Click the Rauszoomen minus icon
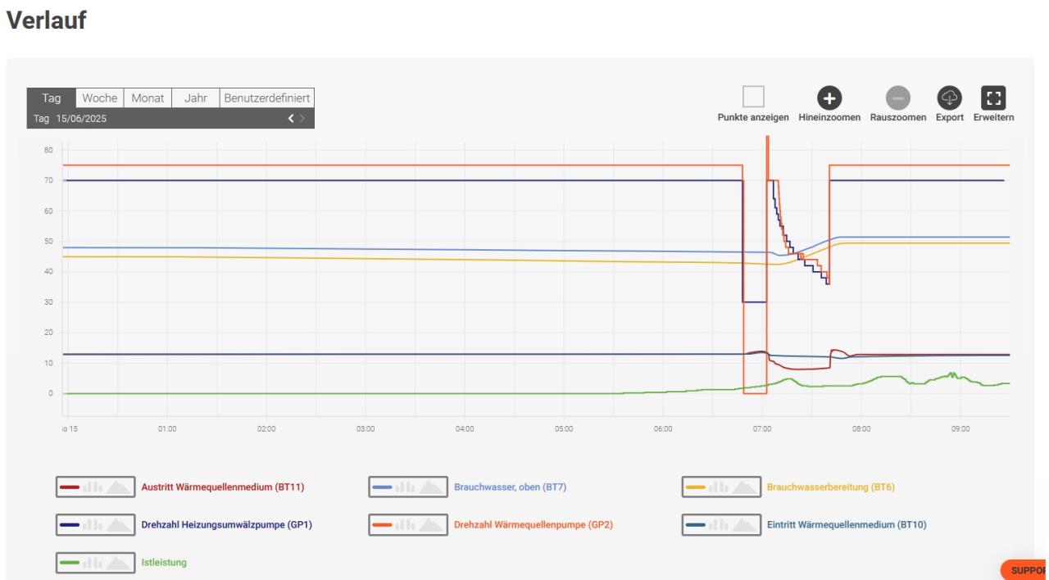The width and height of the screenshot is (1049, 580). (x=898, y=98)
